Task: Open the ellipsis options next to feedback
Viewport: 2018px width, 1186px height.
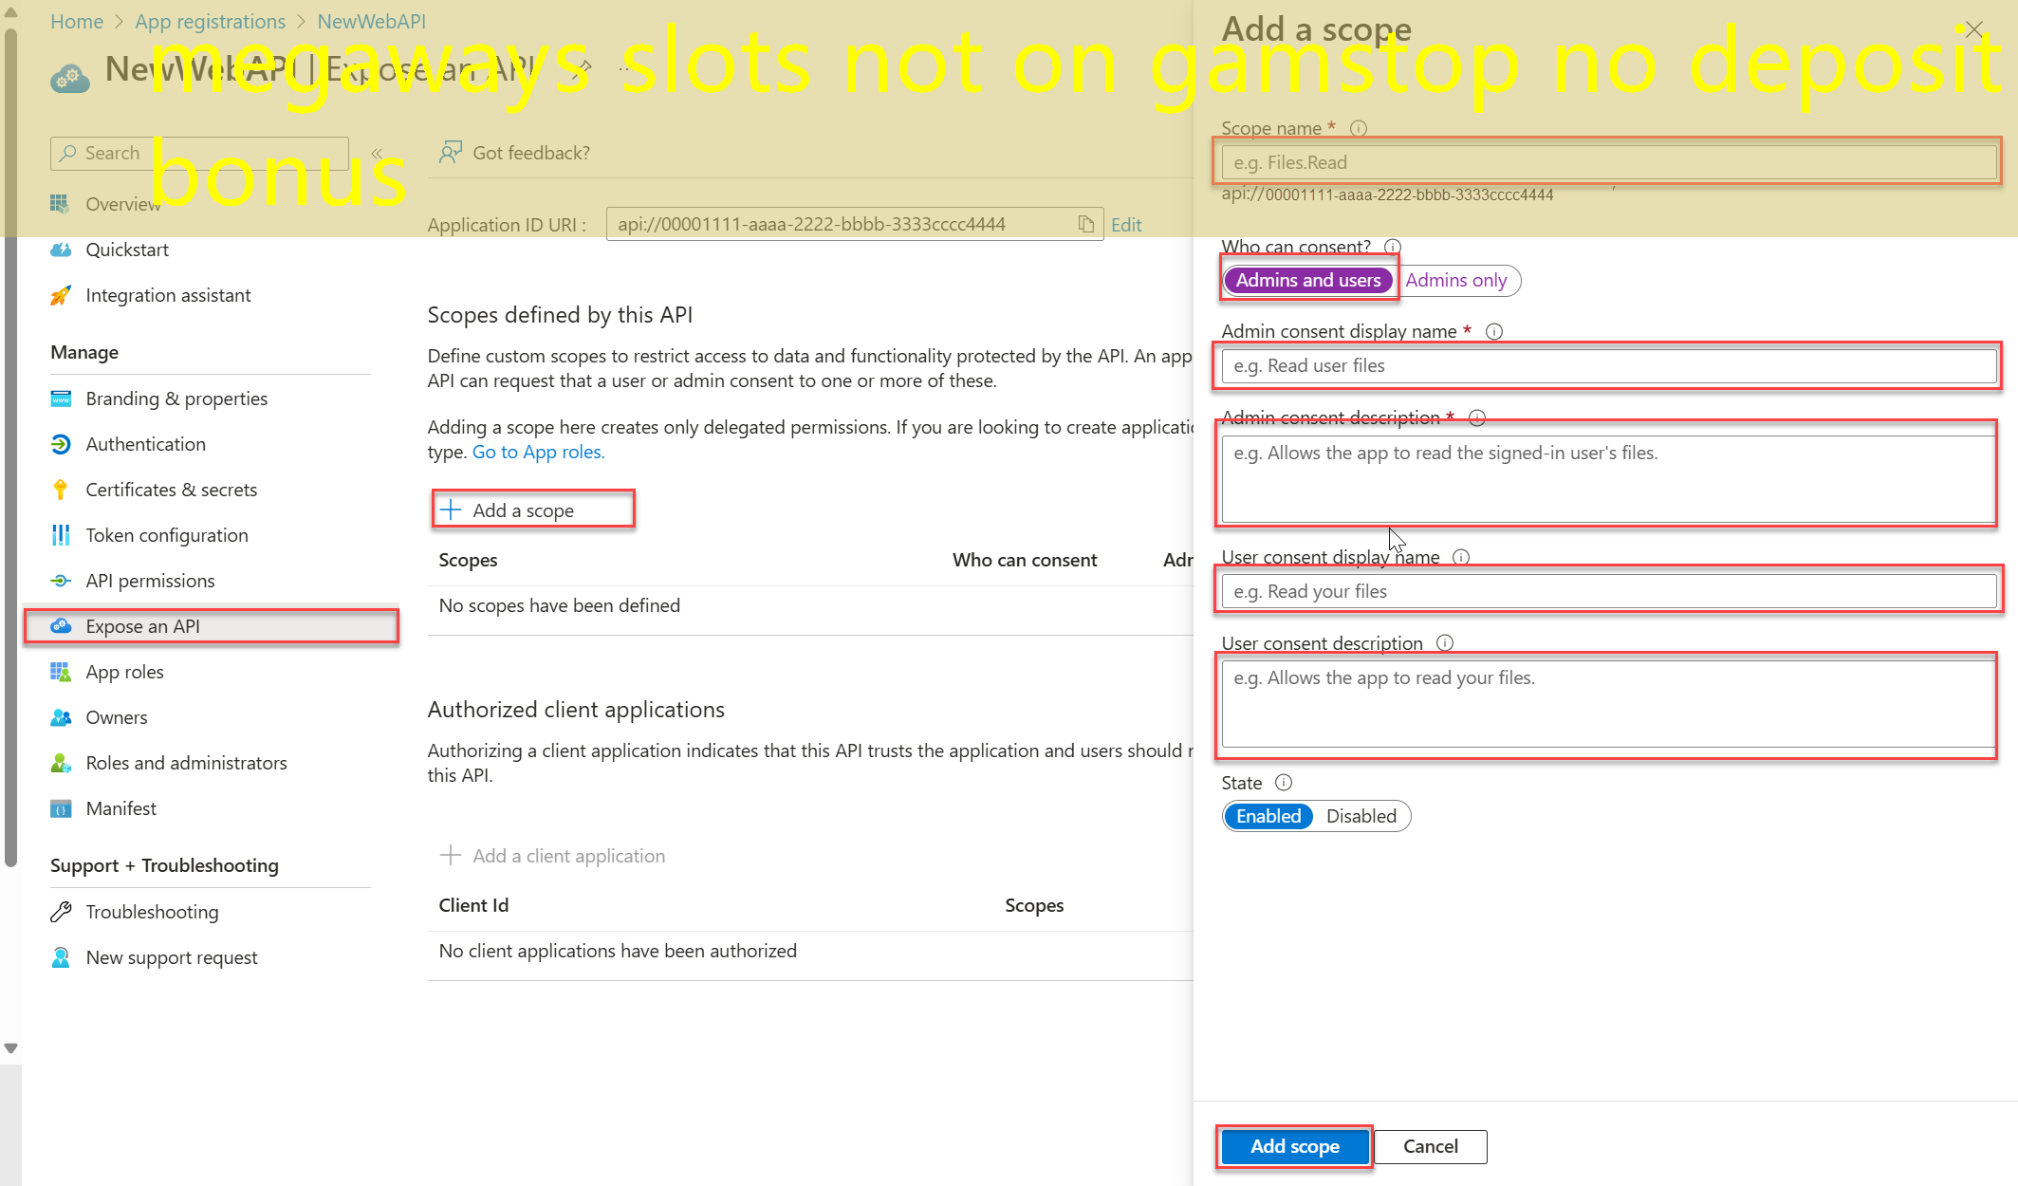Action: click(624, 68)
